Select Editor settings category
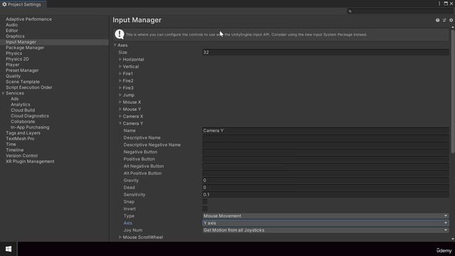The height and width of the screenshot is (256, 455). tap(11, 31)
